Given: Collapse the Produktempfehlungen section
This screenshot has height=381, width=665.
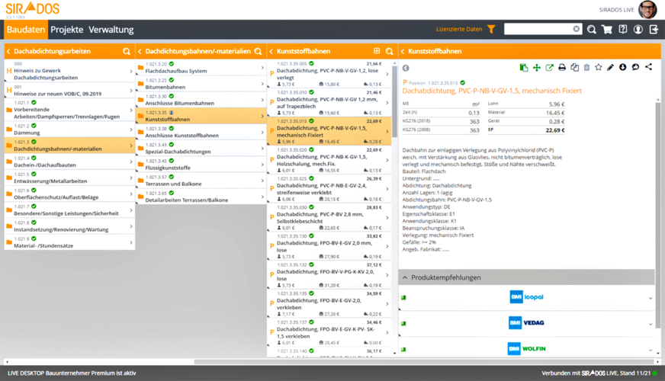Looking at the screenshot, I should click(405, 277).
